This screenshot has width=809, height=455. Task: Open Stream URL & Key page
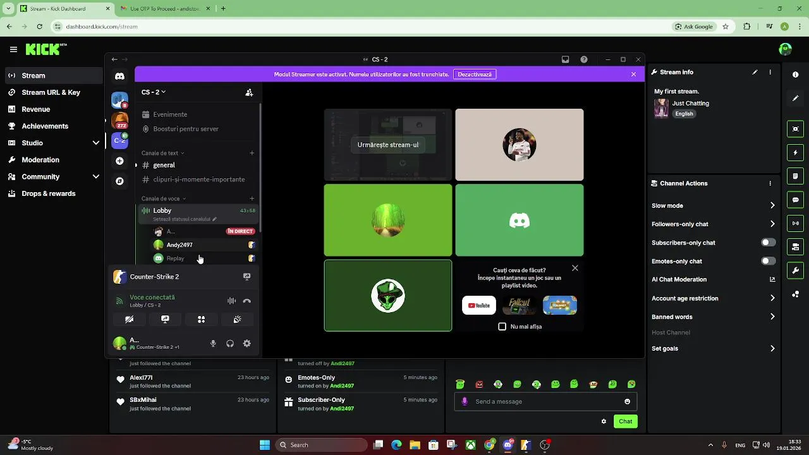click(53, 92)
